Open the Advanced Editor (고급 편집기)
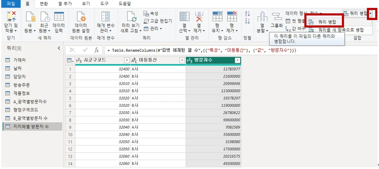This screenshot has width=379, height=169. [158, 21]
